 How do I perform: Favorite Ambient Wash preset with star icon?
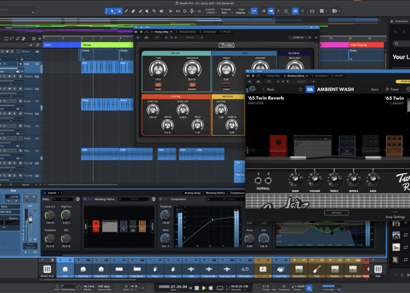coord(300,90)
